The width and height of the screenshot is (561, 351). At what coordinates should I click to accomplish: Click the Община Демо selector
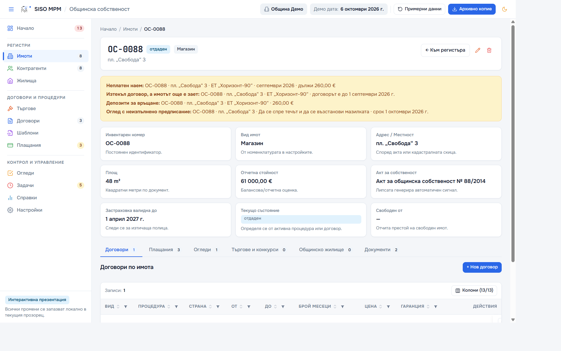click(283, 9)
